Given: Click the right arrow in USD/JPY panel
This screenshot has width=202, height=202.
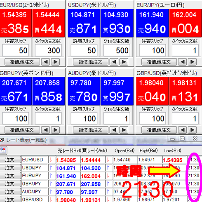Looking at the screenshot, I should click(124, 62).
